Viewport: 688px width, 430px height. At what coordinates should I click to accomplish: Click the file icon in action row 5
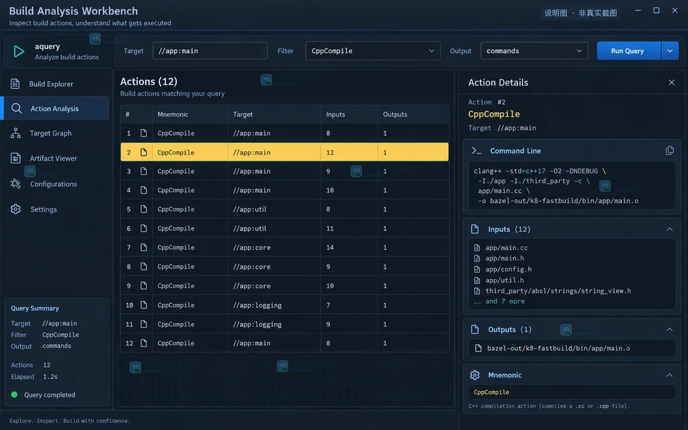tap(144, 210)
